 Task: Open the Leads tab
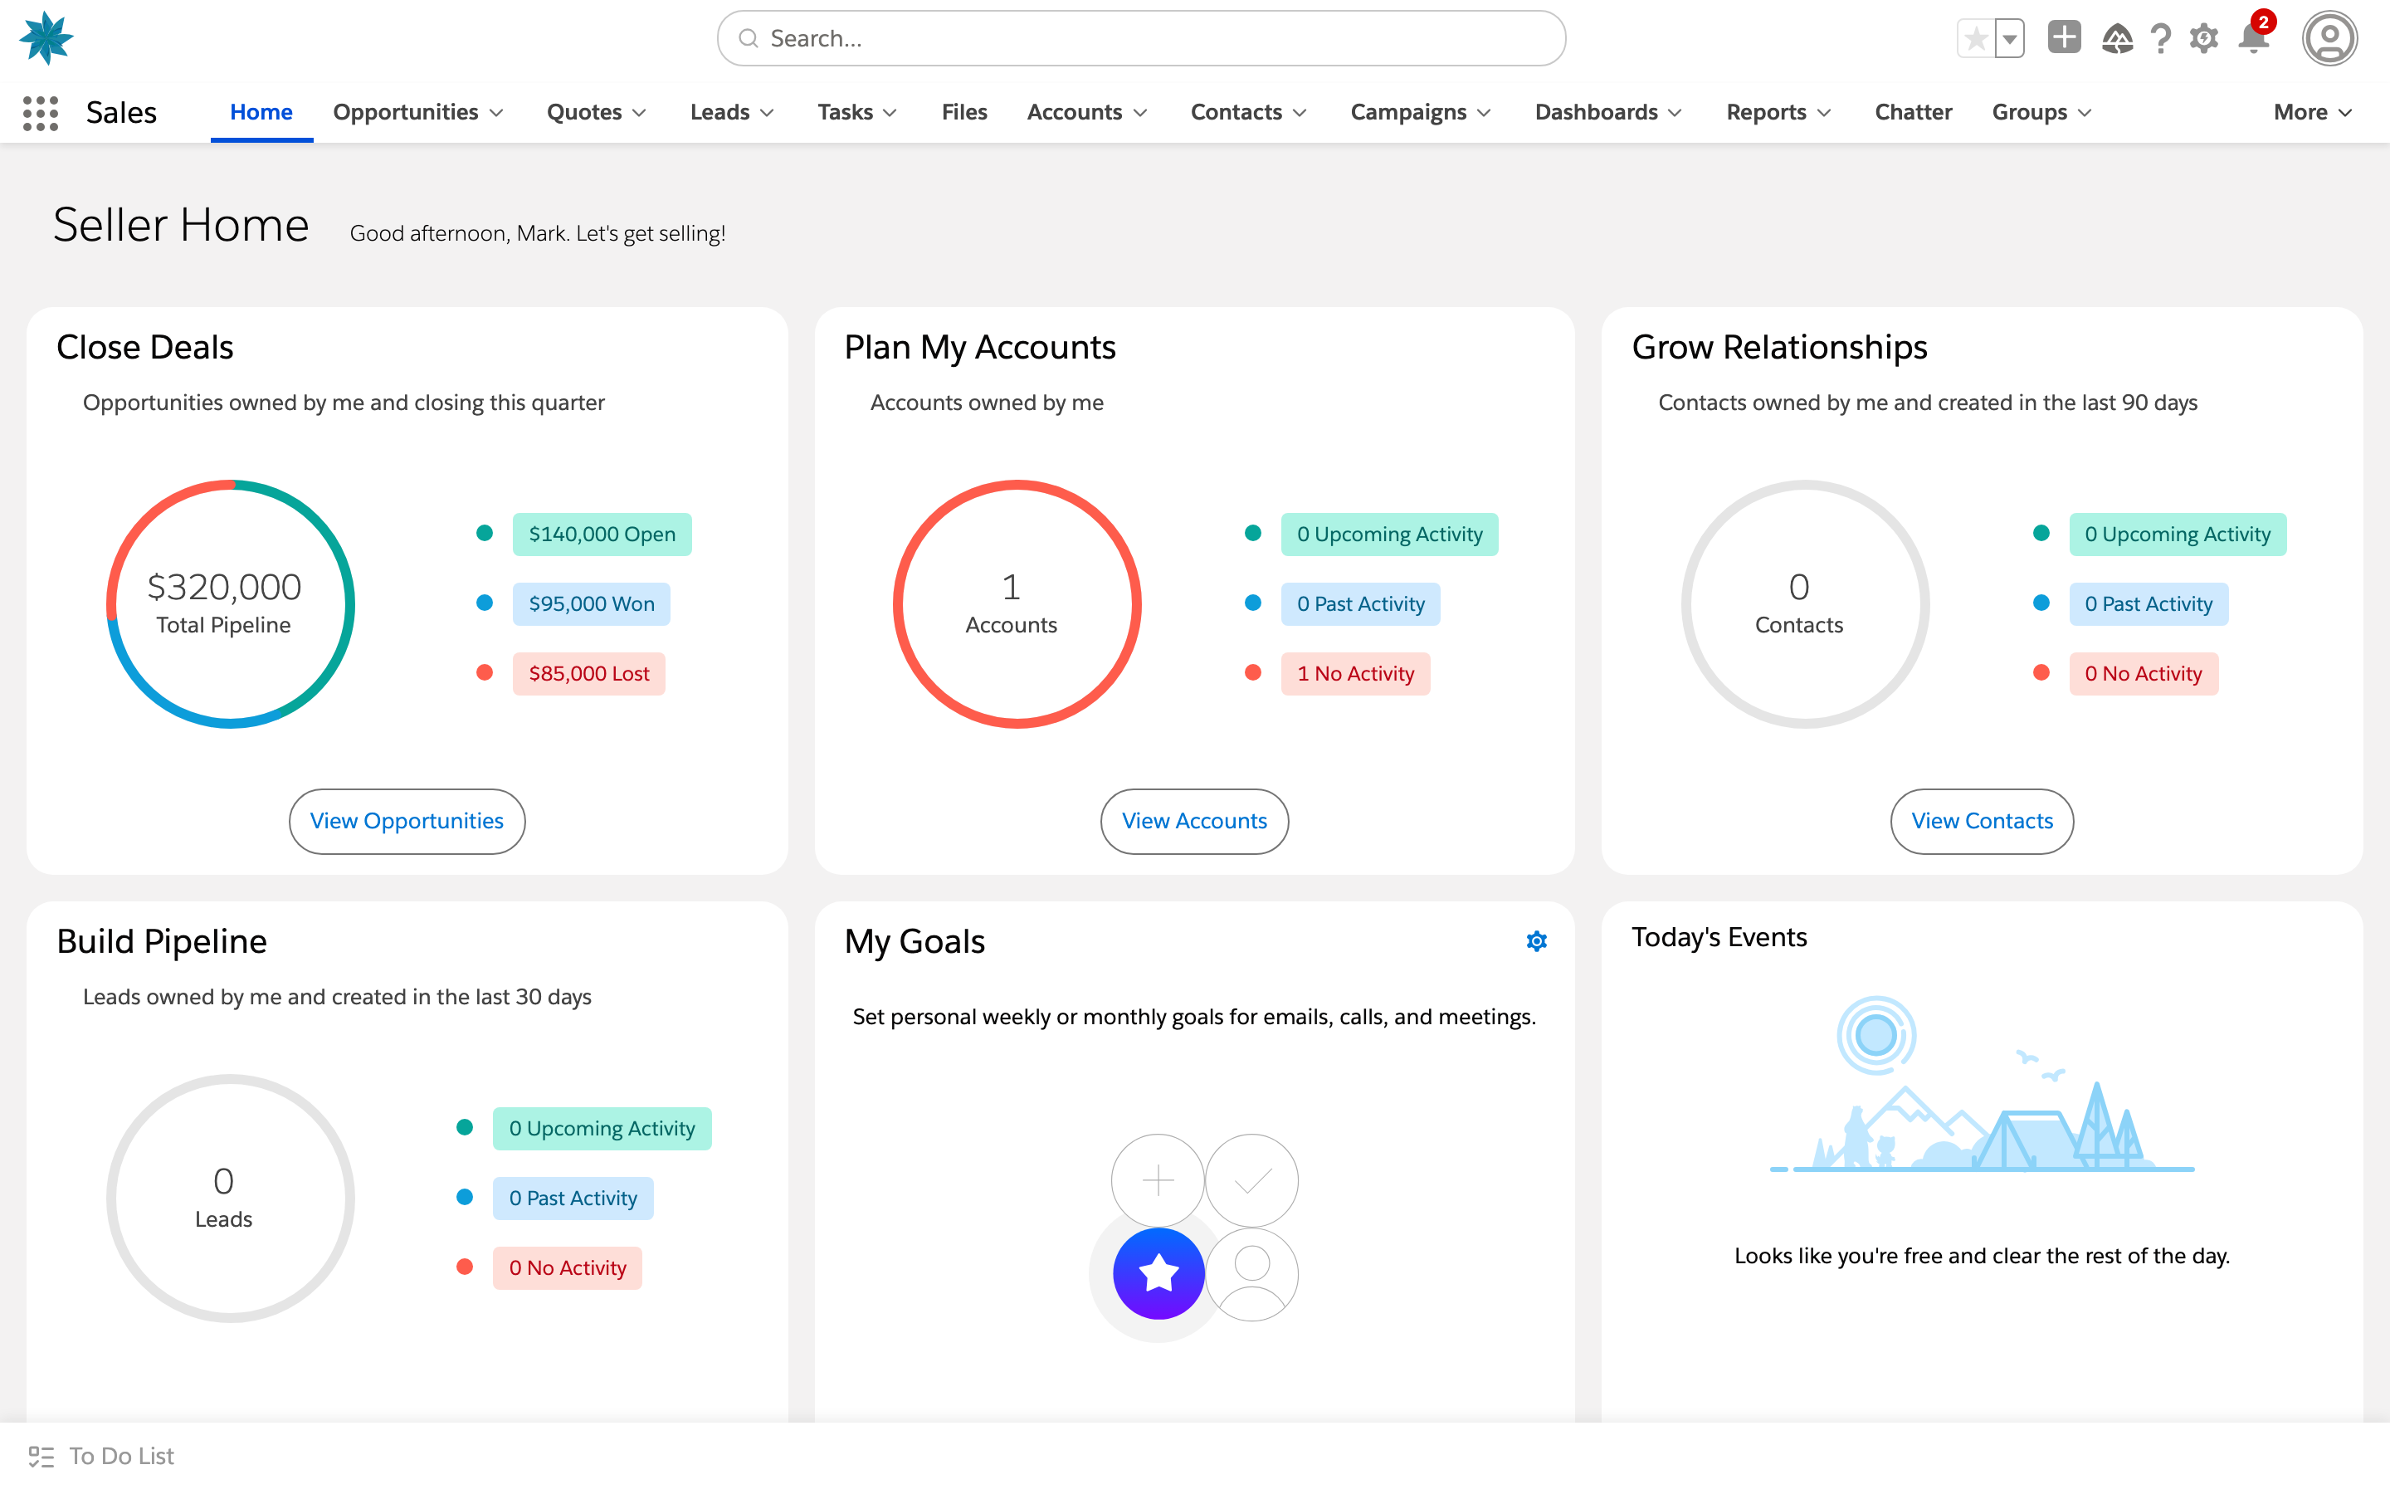(x=720, y=113)
